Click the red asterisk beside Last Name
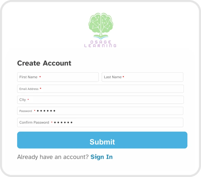Image resolution: width=201 pixels, height=177 pixels. tap(123, 77)
